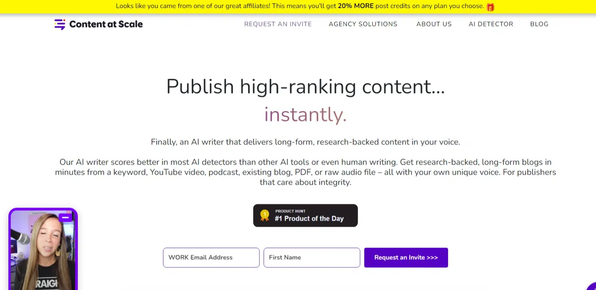Screen dimensions: 596x290
Task: Click the affiliate banner text '20% MORE'
Action: click(x=355, y=6)
